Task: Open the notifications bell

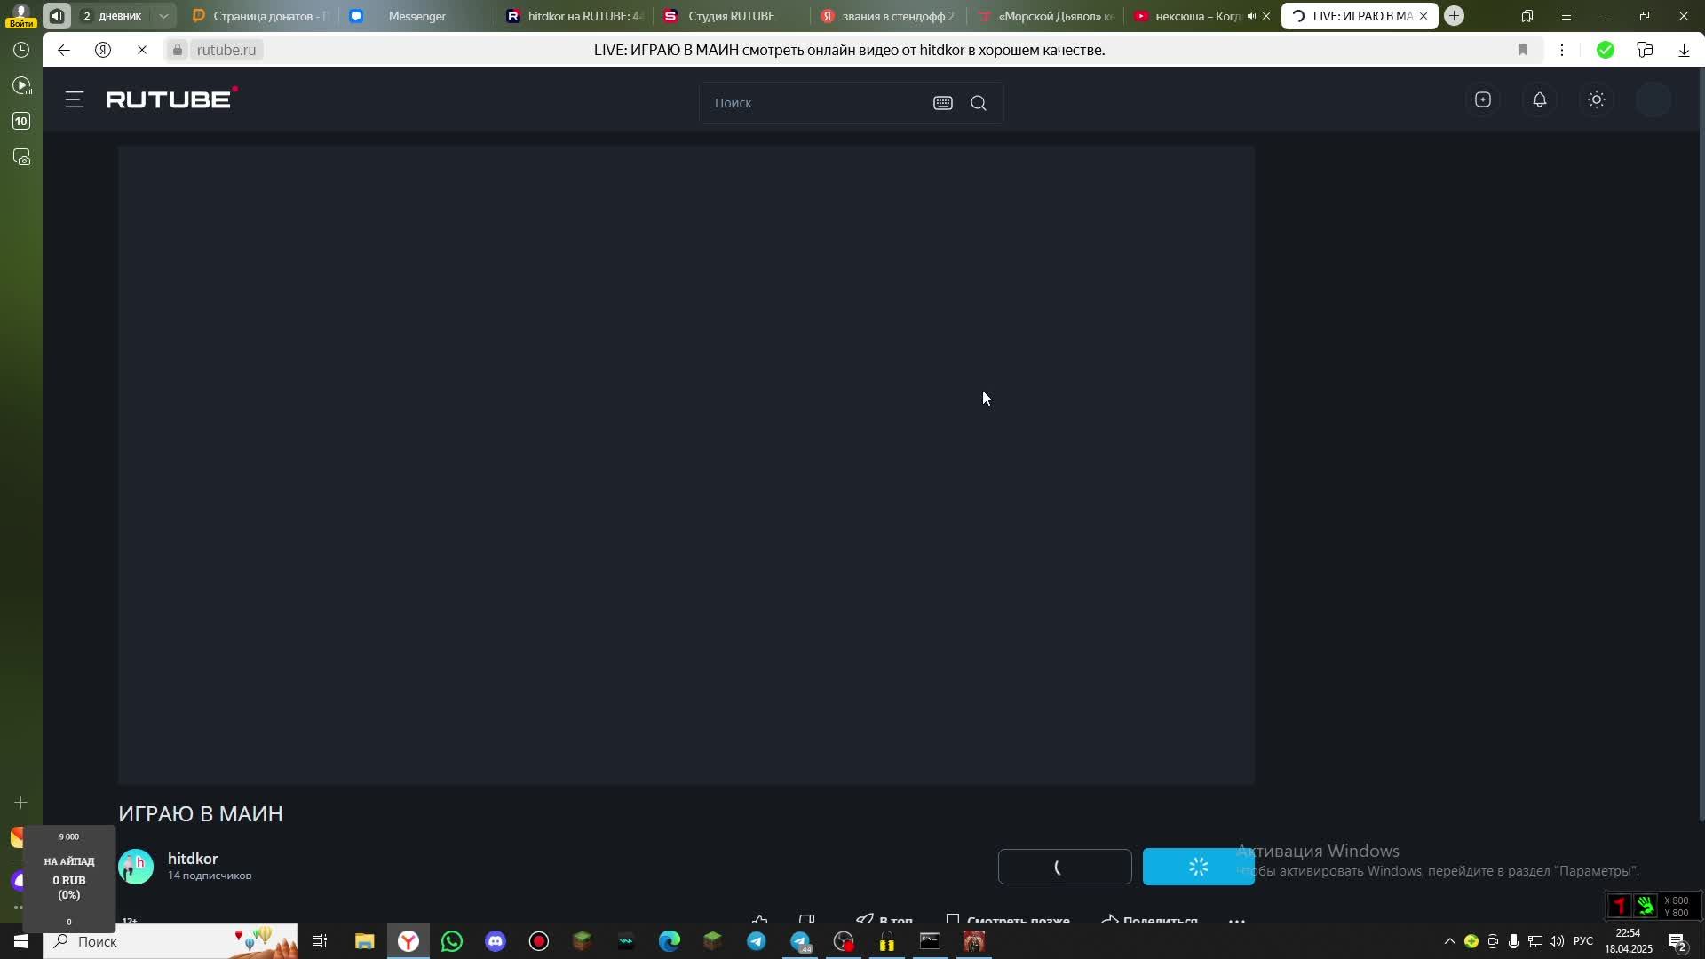Action: click(1539, 100)
